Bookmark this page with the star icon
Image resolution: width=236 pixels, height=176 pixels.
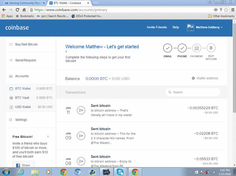(226, 10)
